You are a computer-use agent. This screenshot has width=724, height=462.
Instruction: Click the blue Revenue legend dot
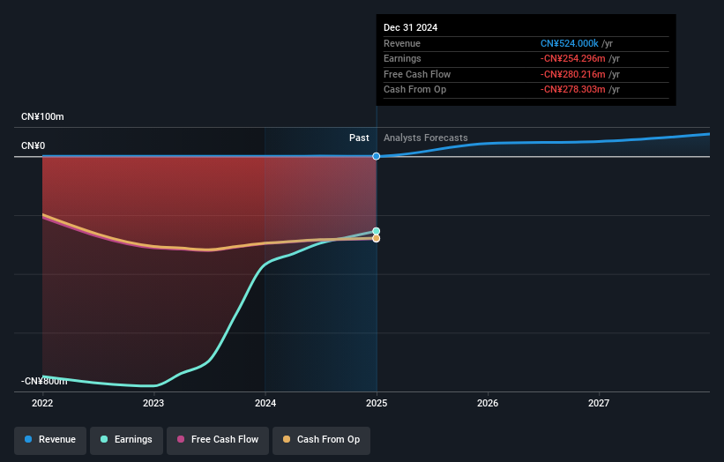click(x=28, y=439)
